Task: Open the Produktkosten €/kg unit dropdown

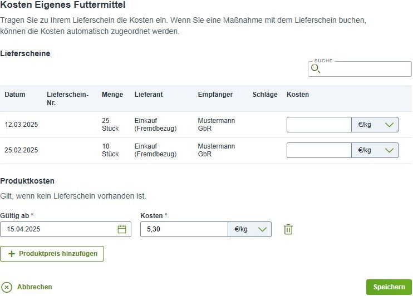Action: [250, 229]
